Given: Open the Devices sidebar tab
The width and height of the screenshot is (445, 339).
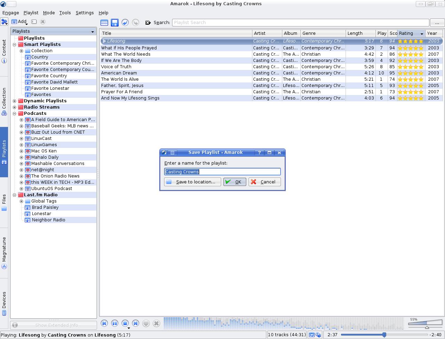Looking at the screenshot, I should point(4,303).
